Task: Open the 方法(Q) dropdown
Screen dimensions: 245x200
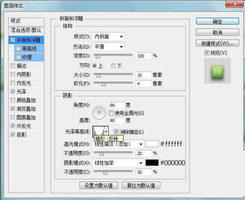Action: 109,47
